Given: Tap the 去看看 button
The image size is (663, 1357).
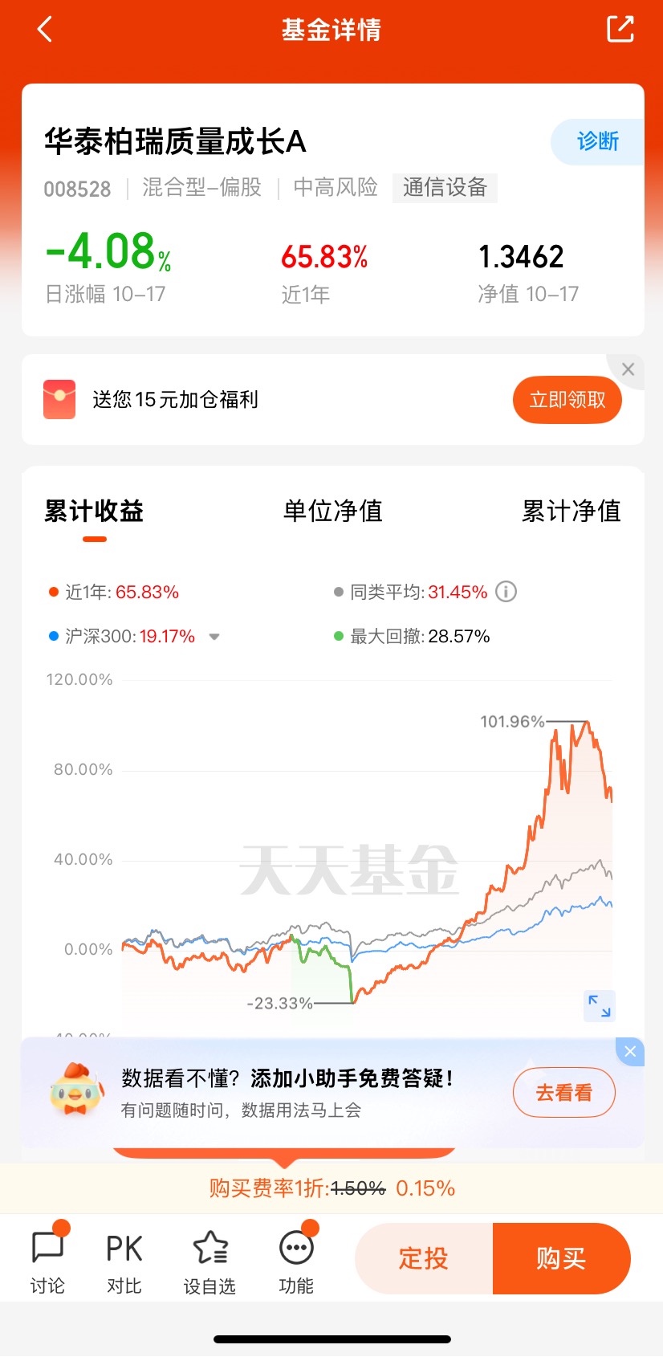Looking at the screenshot, I should (x=564, y=1093).
